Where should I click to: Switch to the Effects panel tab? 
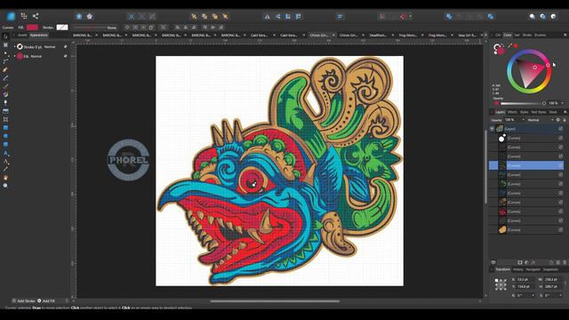click(512, 112)
